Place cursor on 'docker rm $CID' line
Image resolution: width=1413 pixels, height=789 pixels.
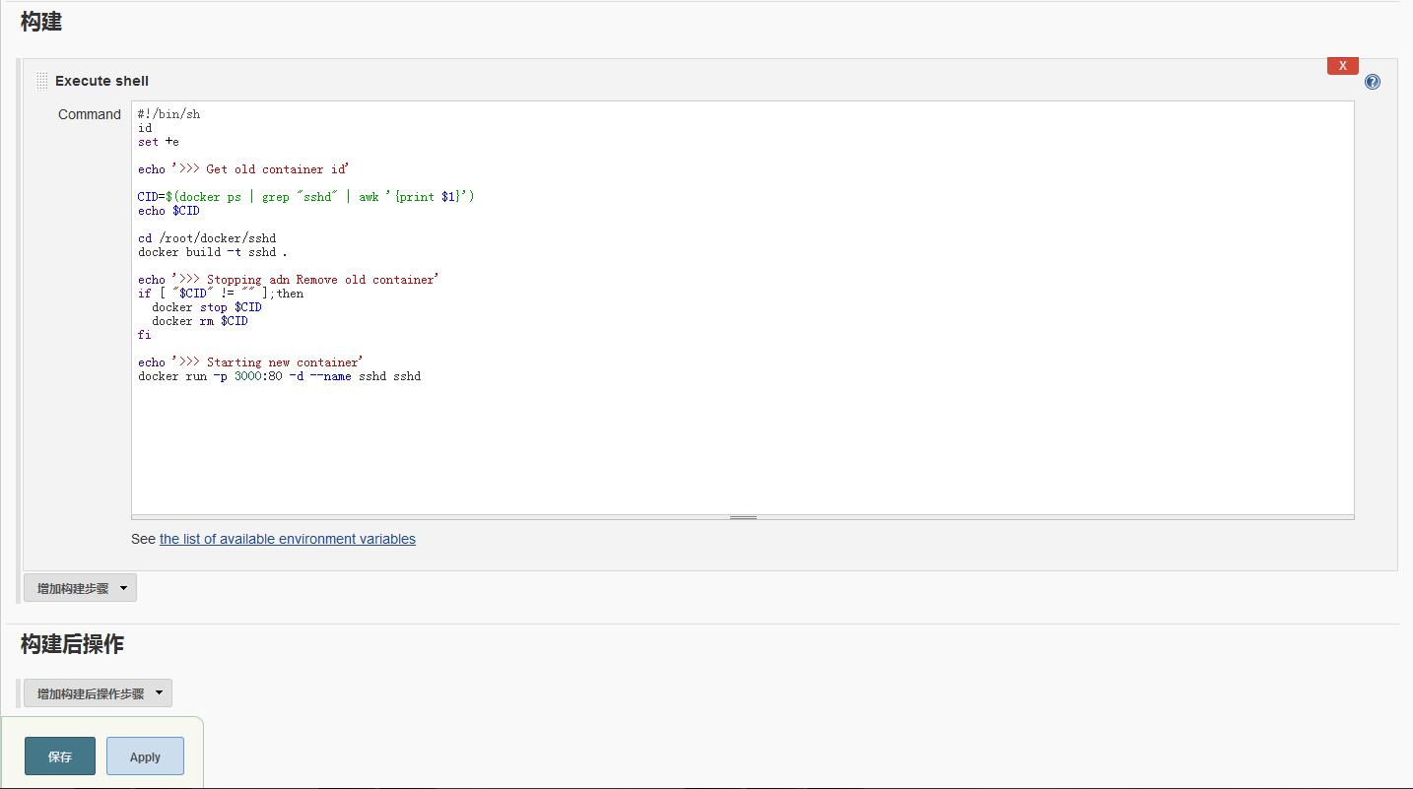click(x=200, y=321)
